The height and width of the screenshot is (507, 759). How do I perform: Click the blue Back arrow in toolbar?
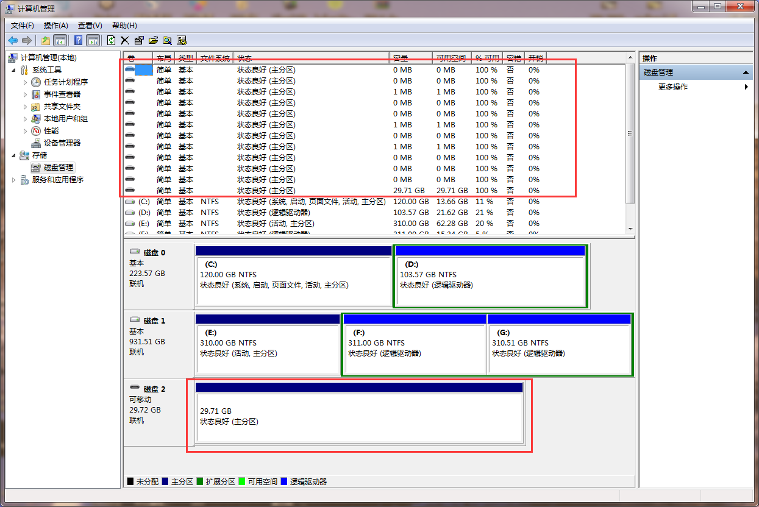12,40
